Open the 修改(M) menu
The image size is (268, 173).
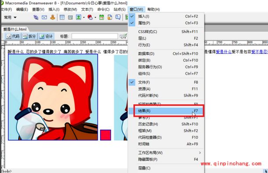(70, 9)
